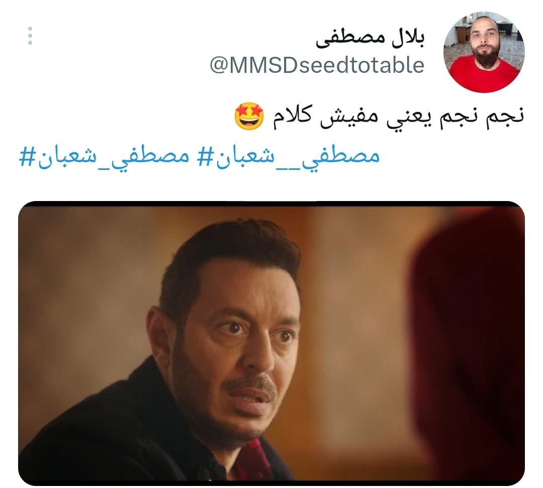Click the red shirt in the profile avatar
This screenshot has height=488, width=543.
point(484,76)
